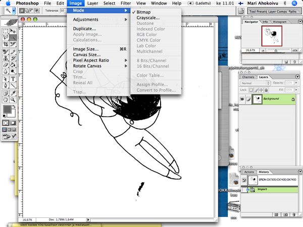Viewport: 303px width, 227px height.
Task: Toggle lock transparent pixels in Layers
Action: tap(251, 90)
